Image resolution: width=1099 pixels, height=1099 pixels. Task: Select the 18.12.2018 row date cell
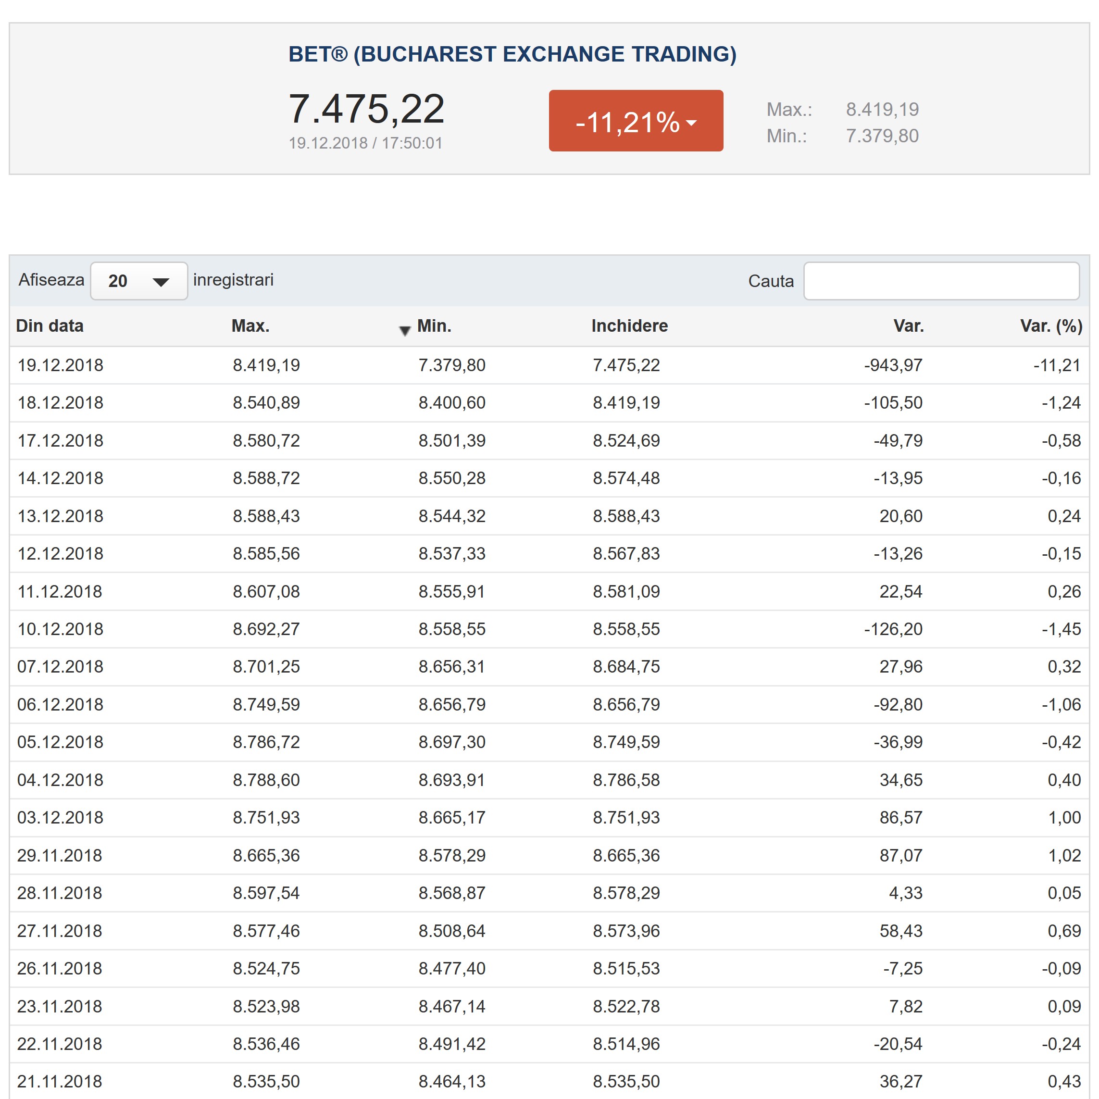click(60, 402)
